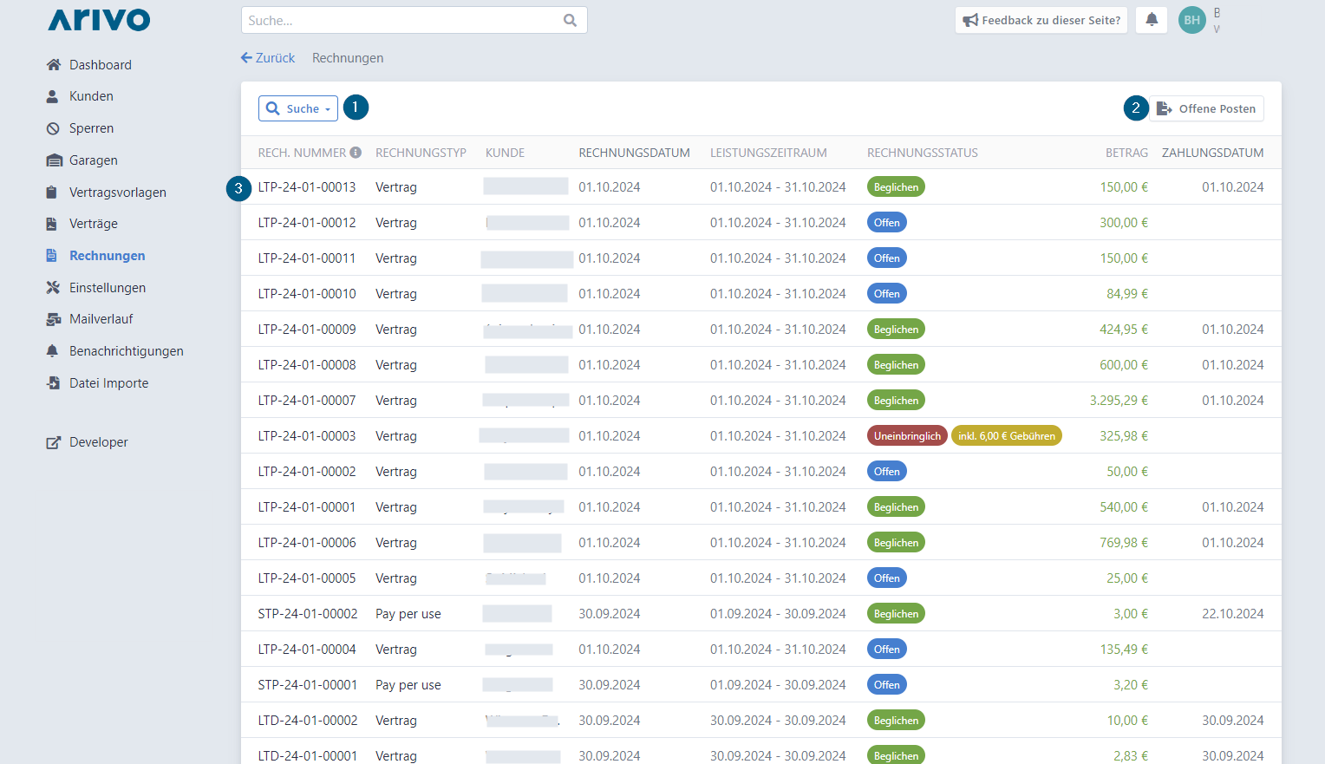Open the Dashboard home icon
The width and height of the screenshot is (1325, 764).
tap(54, 65)
